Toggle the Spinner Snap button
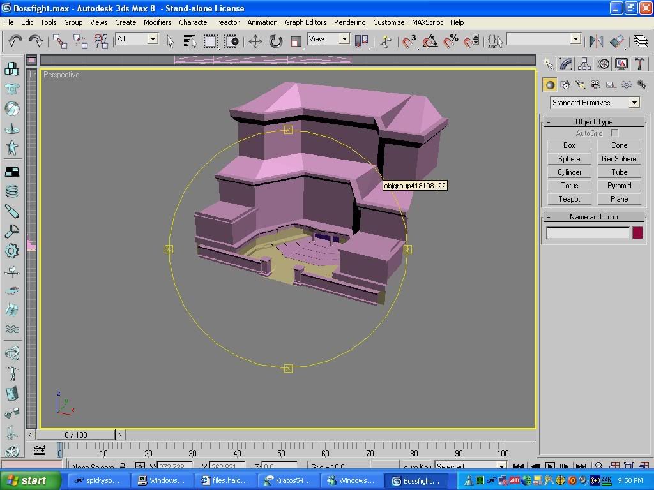The width and height of the screenshot is (654, 490). [471, 41]
